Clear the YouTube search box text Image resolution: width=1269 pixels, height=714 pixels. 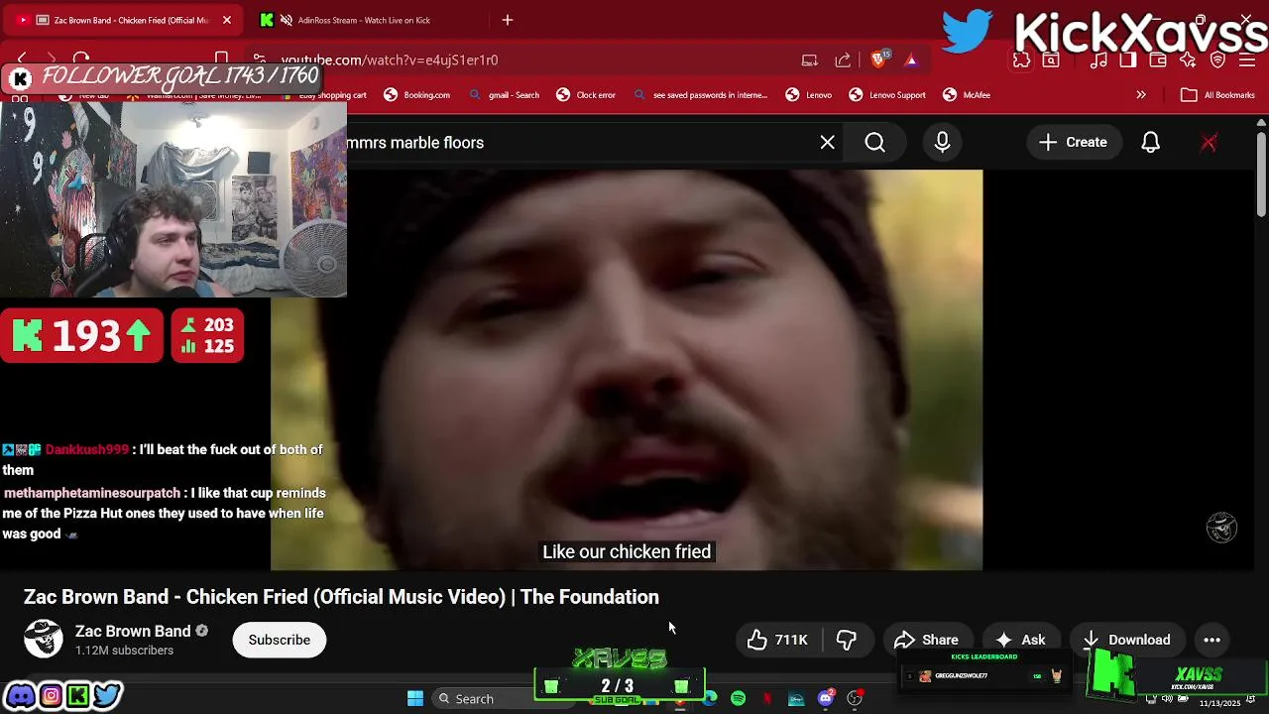(x=828, y=143)
